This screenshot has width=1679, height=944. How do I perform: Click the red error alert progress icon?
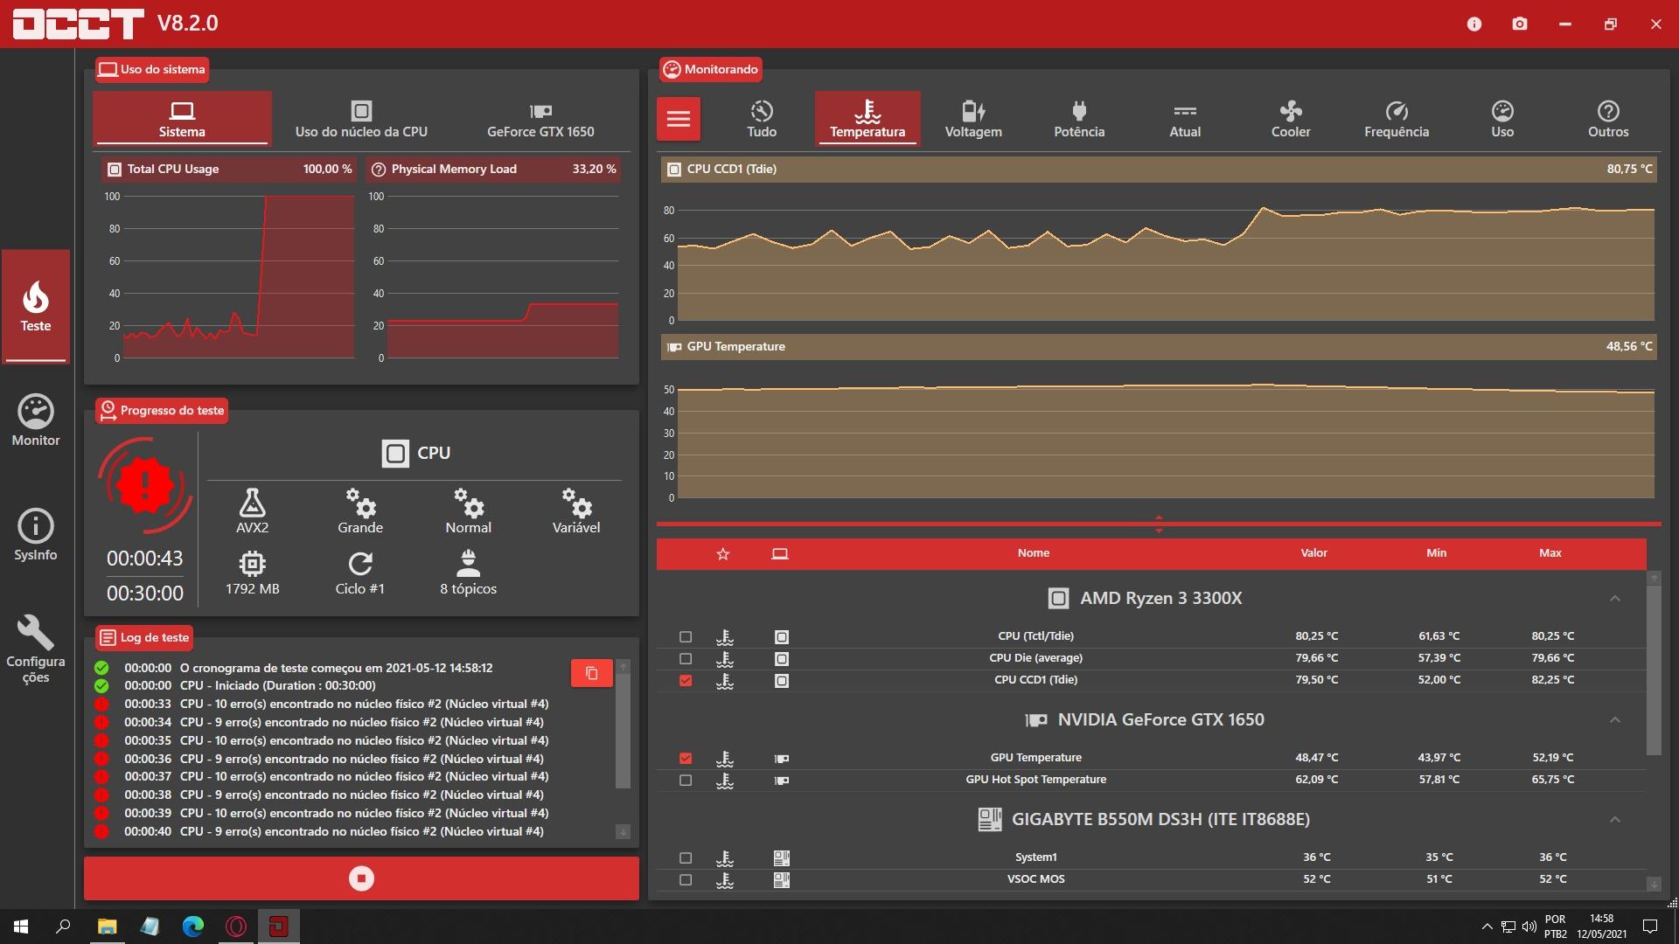(145, 485)
